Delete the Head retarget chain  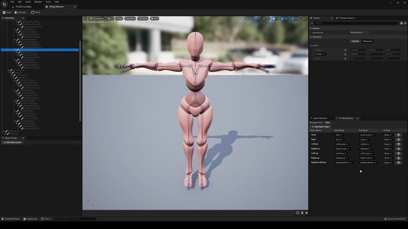(398, 135)
